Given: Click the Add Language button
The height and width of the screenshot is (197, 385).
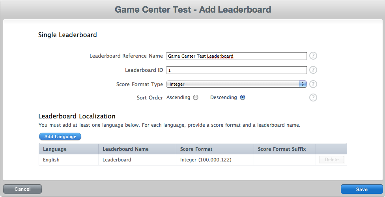Looking at the screenshot, I should click(x=60, y=137).
